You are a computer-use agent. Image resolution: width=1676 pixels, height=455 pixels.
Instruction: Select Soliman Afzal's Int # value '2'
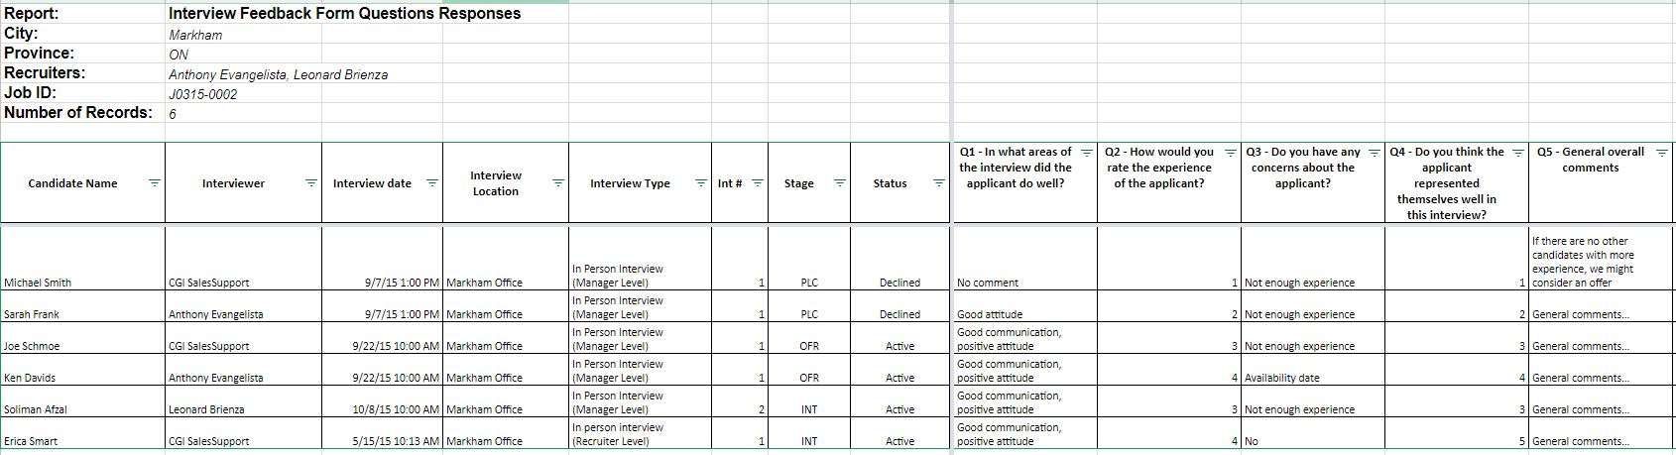pyautogui.click(x=740, y=401)
